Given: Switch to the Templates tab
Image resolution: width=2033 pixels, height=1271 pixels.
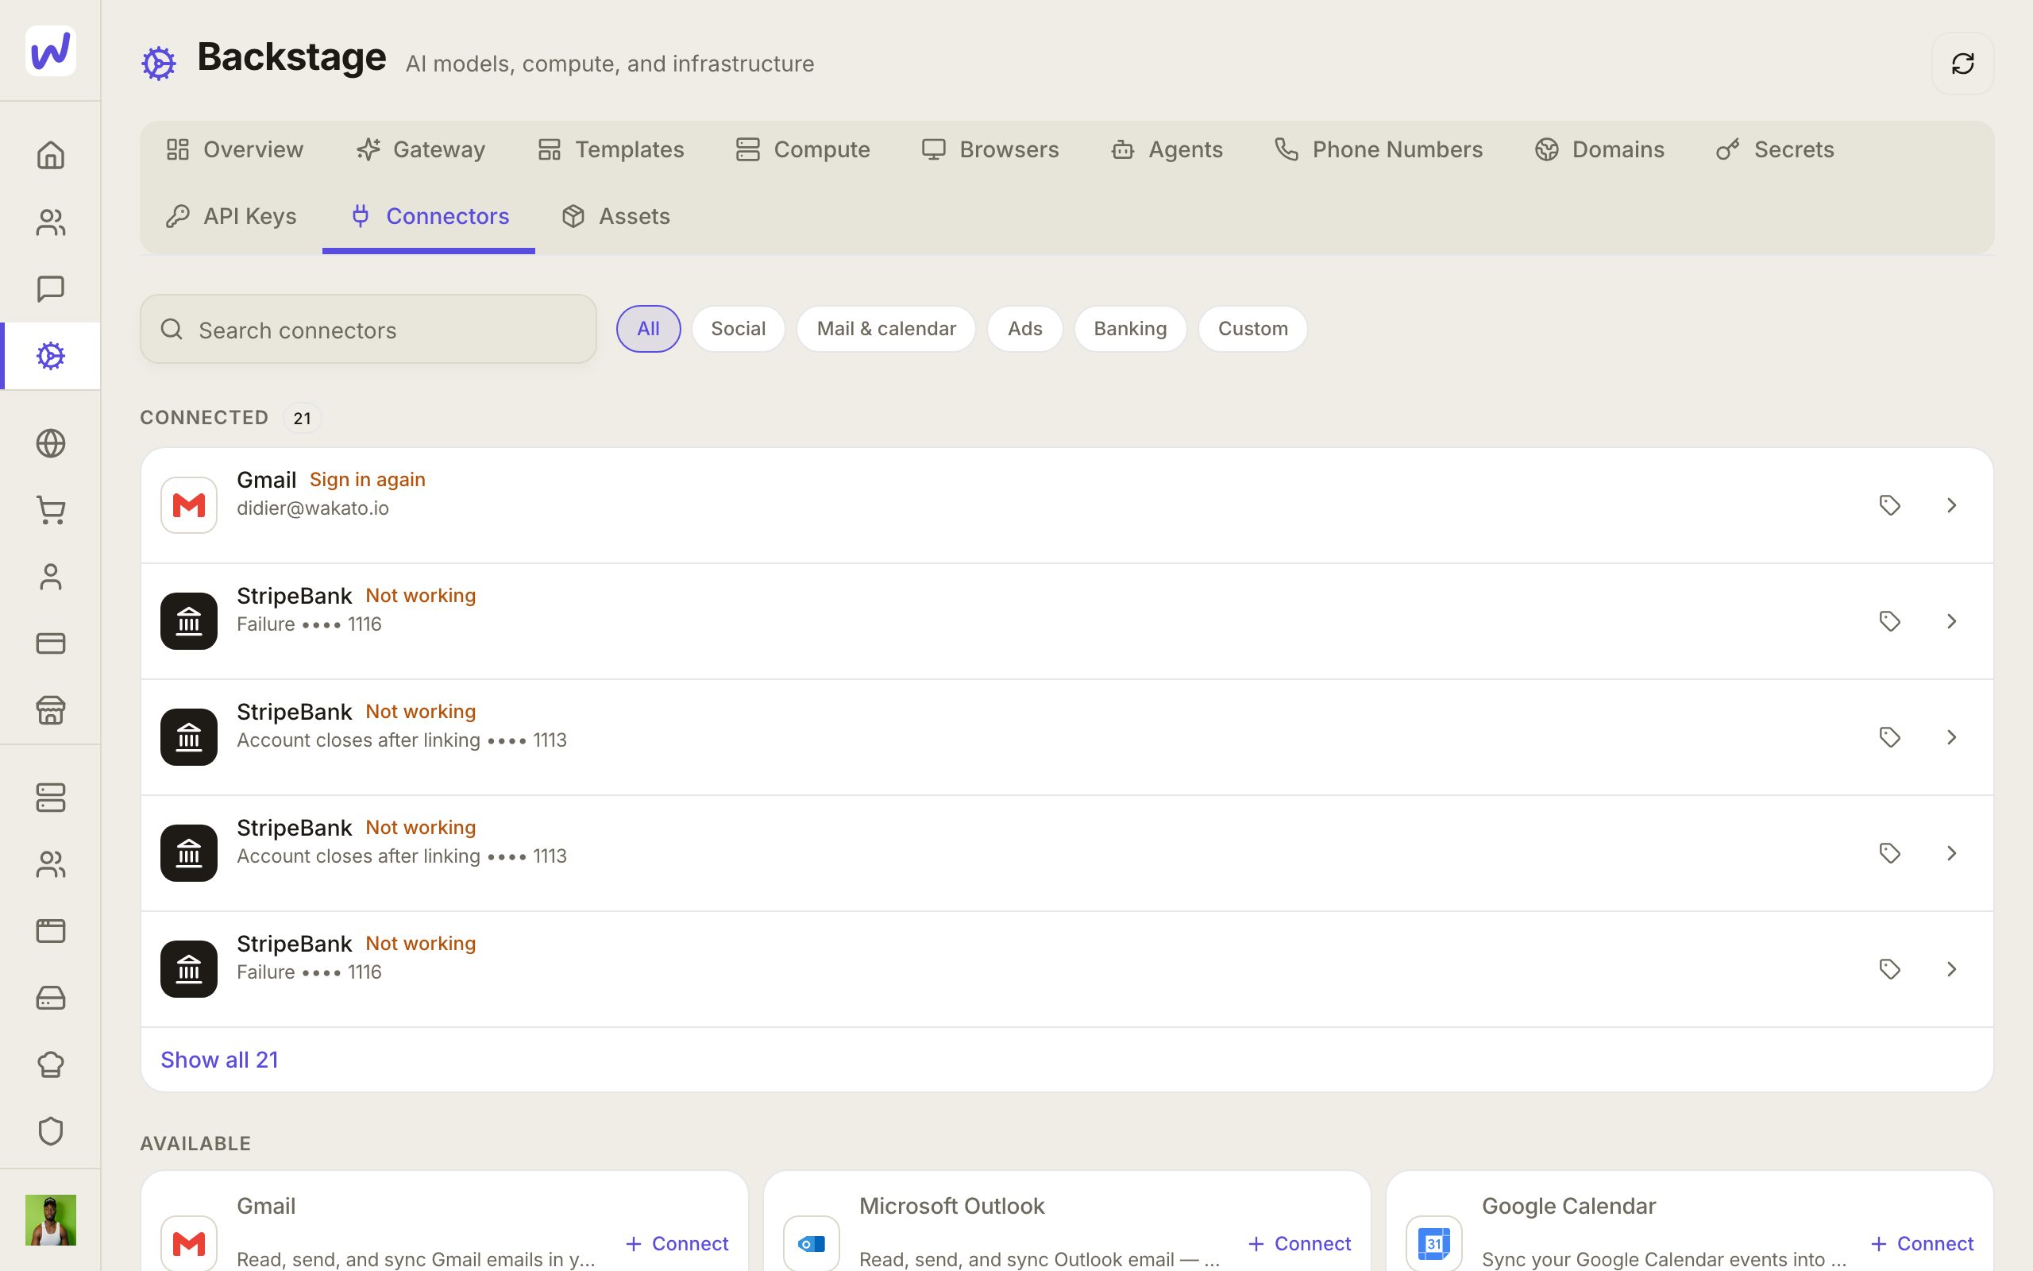Looking at the screenshot, I should (x=611, y=149).
